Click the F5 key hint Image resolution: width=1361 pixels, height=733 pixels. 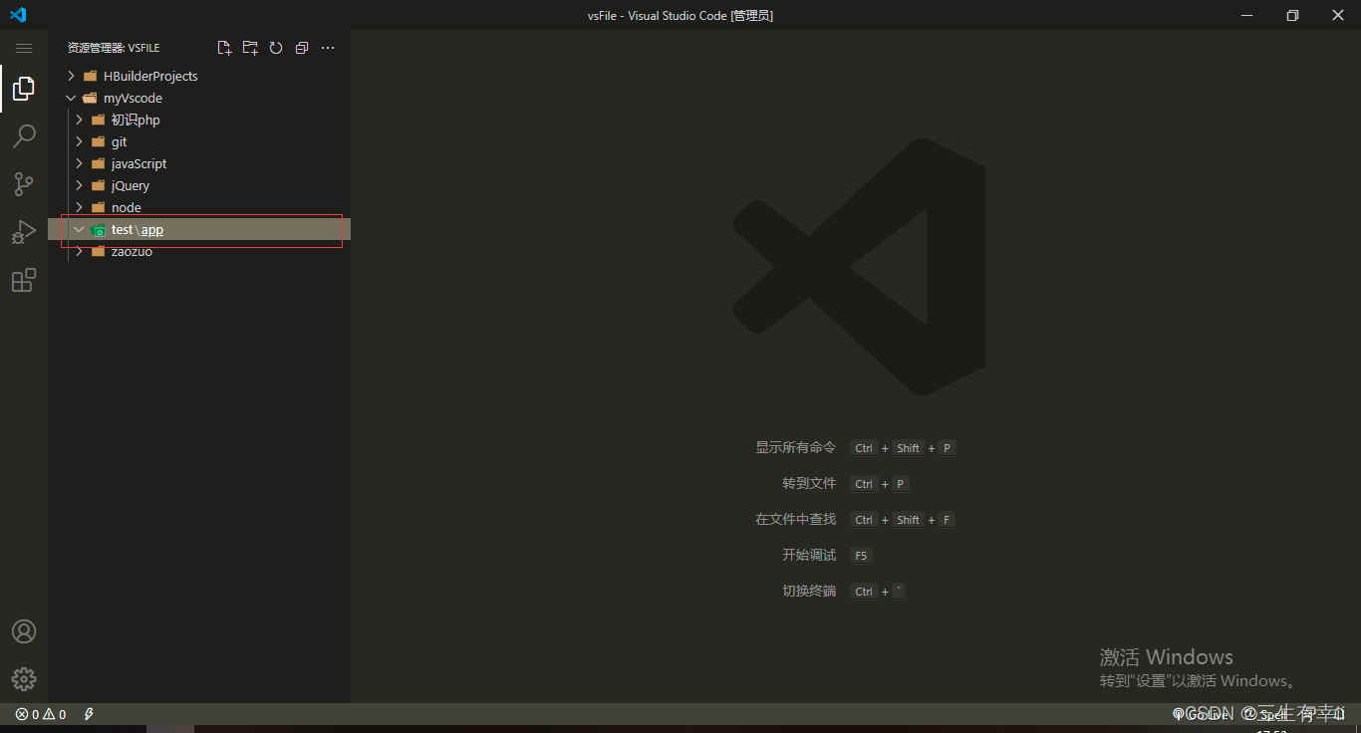[862, 556]
